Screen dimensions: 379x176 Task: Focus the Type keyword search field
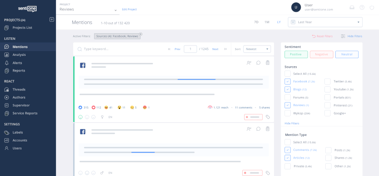(121, 49)
